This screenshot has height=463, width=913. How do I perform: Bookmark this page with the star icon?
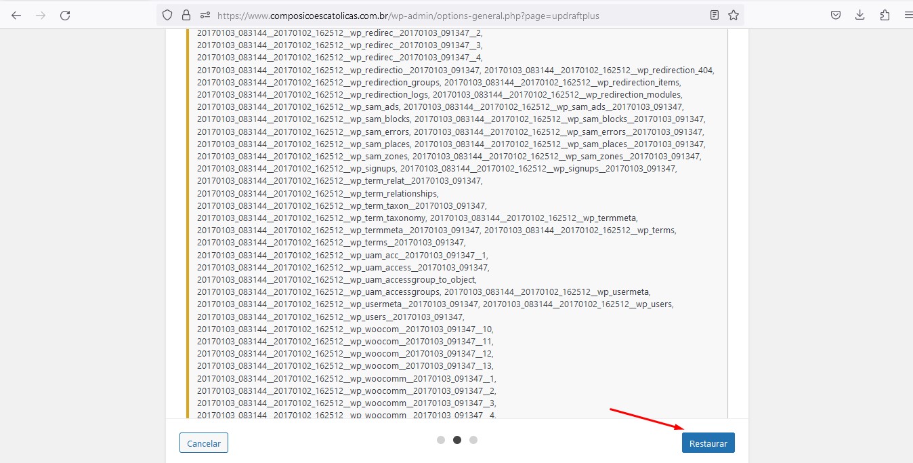click(x=734, y=15)
